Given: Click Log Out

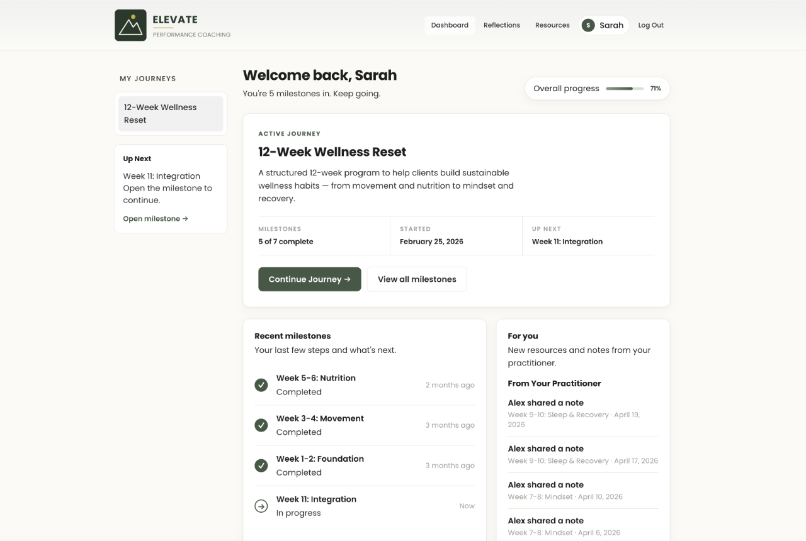Looking at the screenshot, I should pos(651,25).
